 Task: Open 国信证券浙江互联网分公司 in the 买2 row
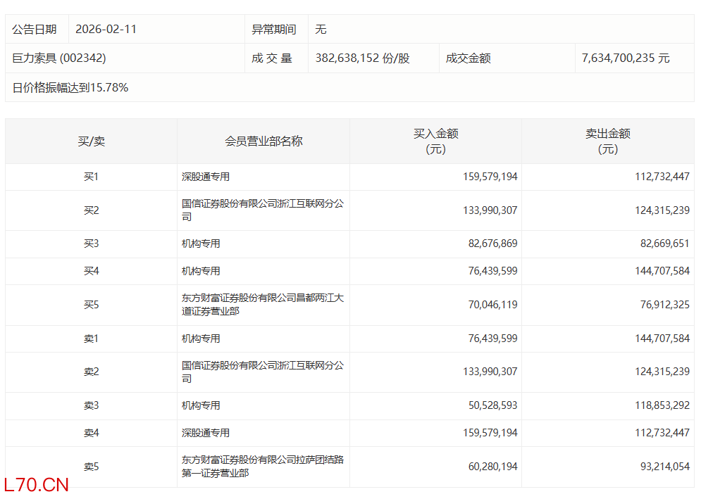[x=262, y=210]
